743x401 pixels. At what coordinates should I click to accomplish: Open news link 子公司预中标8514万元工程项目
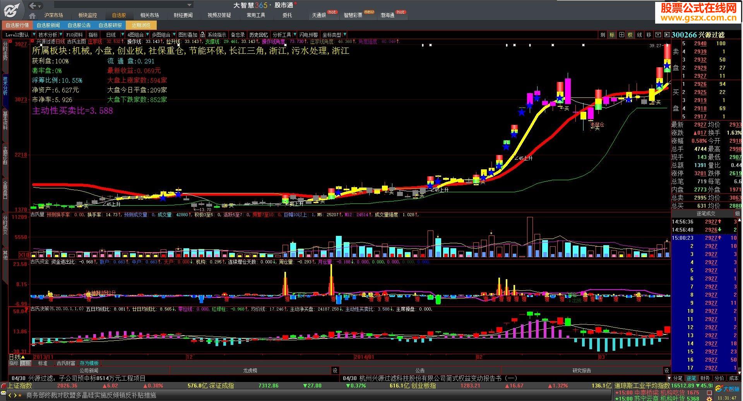tap(102, 378)
